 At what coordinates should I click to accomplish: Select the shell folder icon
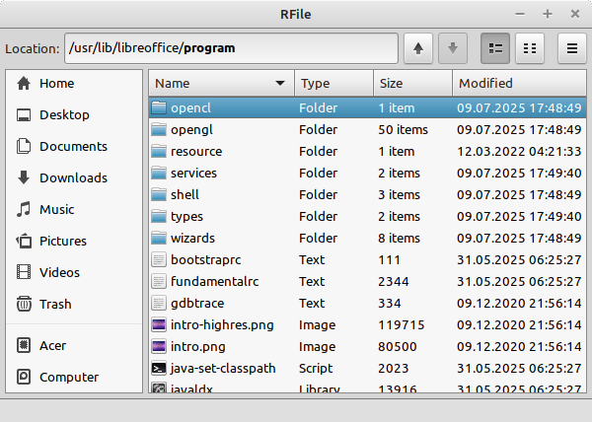click(x=159, y=194)
